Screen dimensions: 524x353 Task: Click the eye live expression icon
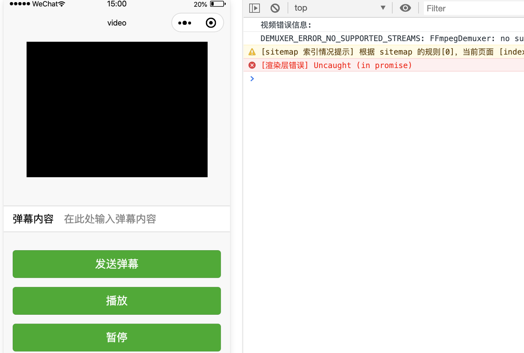pyautogui.click(x=405, y=8)
